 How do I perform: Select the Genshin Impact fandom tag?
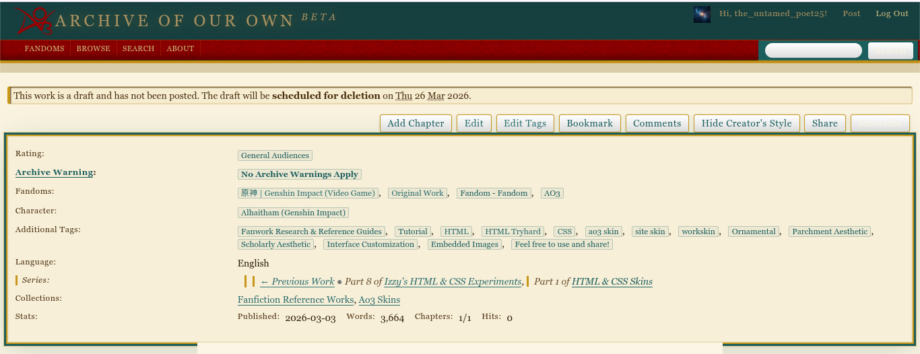(x=308, y=194)
